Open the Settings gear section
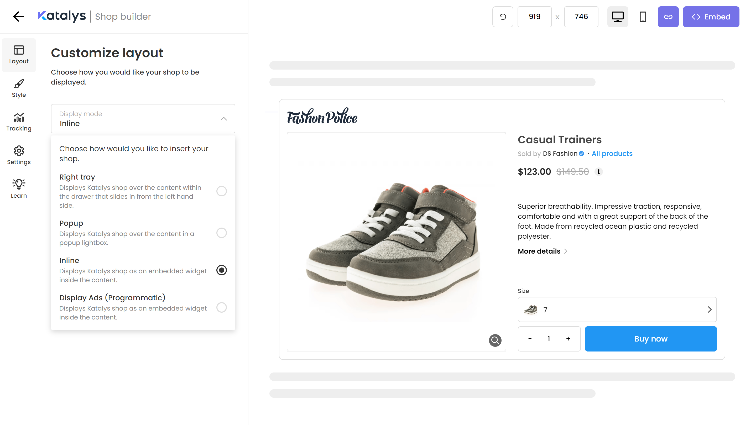 pos(19,155)
